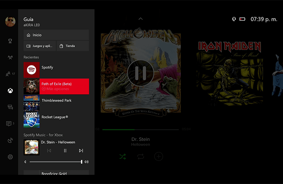Open the broadcast and capture icon

pos(10,140)
